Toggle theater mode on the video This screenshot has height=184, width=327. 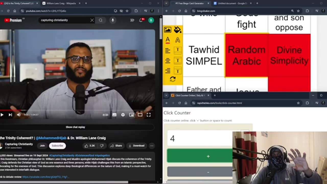pos(140,115)
